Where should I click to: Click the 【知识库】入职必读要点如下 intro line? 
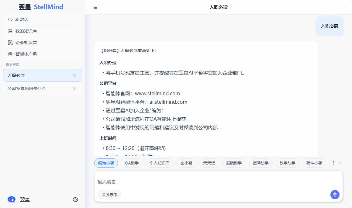pos(128,50)
